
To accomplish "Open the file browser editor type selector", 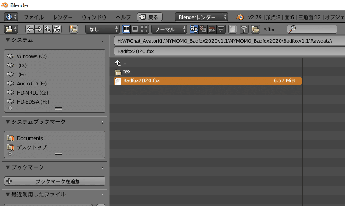I will [11, 29].
